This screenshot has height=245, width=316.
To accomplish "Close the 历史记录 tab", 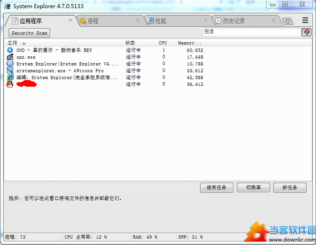I will [273, 20].
